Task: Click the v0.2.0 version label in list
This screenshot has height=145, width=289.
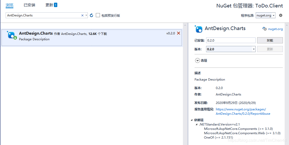Action: (x=171, y=33)
